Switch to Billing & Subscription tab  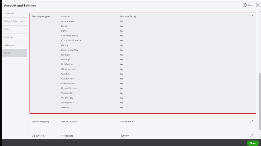click(15, 21)
